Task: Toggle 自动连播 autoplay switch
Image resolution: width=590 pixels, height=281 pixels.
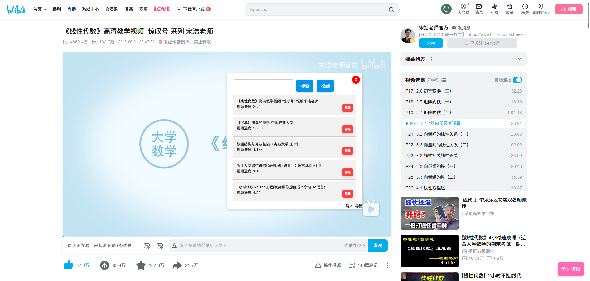Action: pyautogui.click(x=517, y=80)
